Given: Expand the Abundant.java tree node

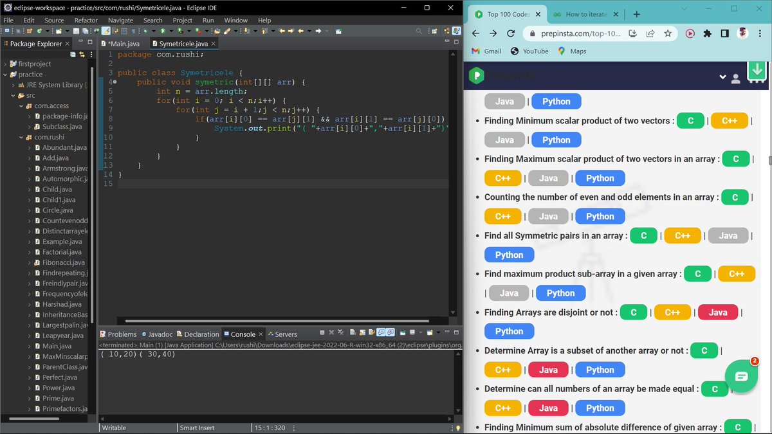Looking at the screenshot, I should click(x=28, y=147).
